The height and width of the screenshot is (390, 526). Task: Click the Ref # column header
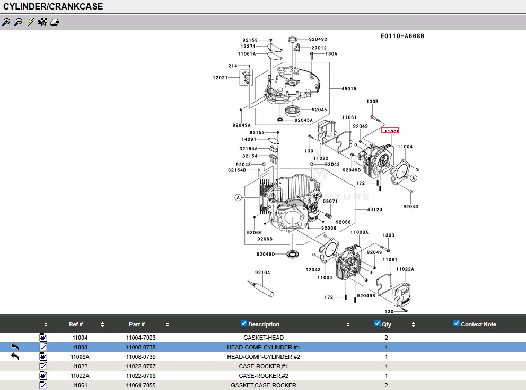(76, 324)
